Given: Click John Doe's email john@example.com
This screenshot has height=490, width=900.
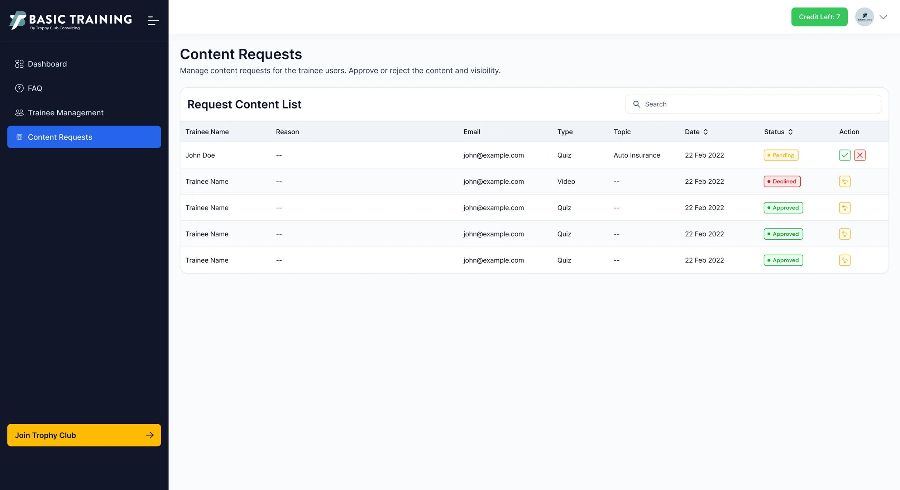Looking at the screenshot, I should [x=494, y=155].
